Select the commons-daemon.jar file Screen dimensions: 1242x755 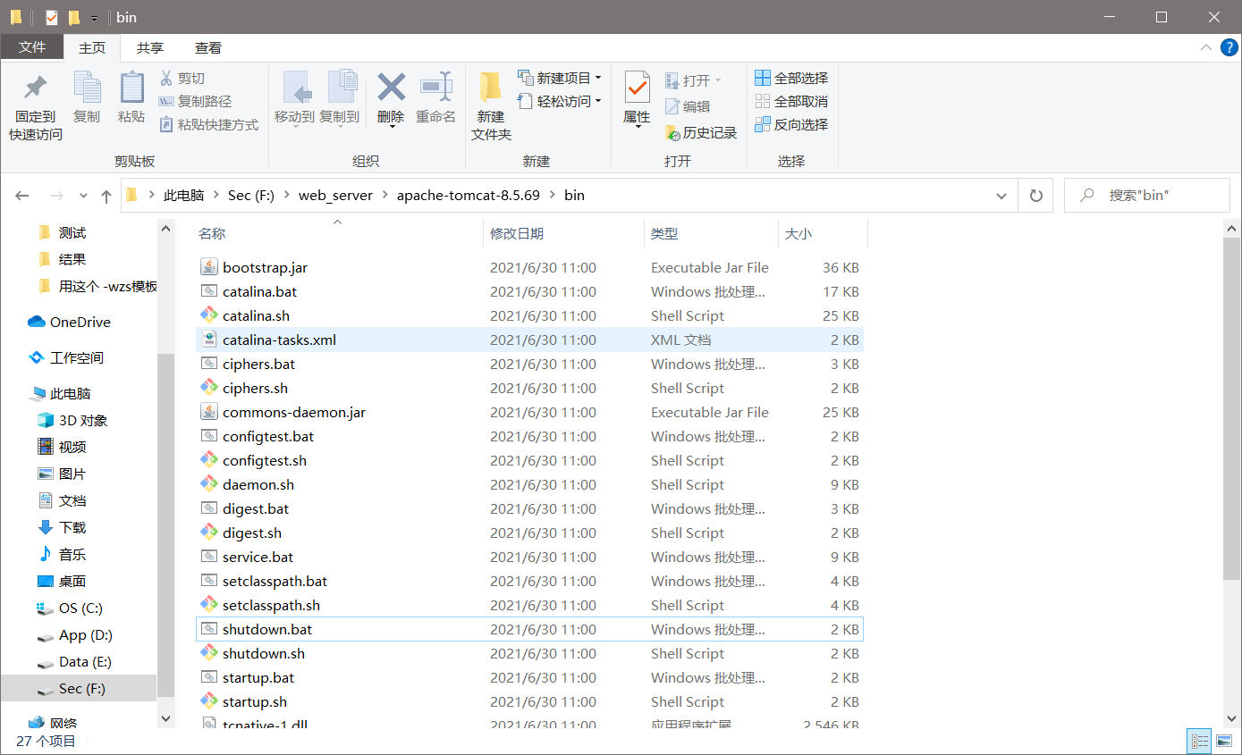click(529, 412)
